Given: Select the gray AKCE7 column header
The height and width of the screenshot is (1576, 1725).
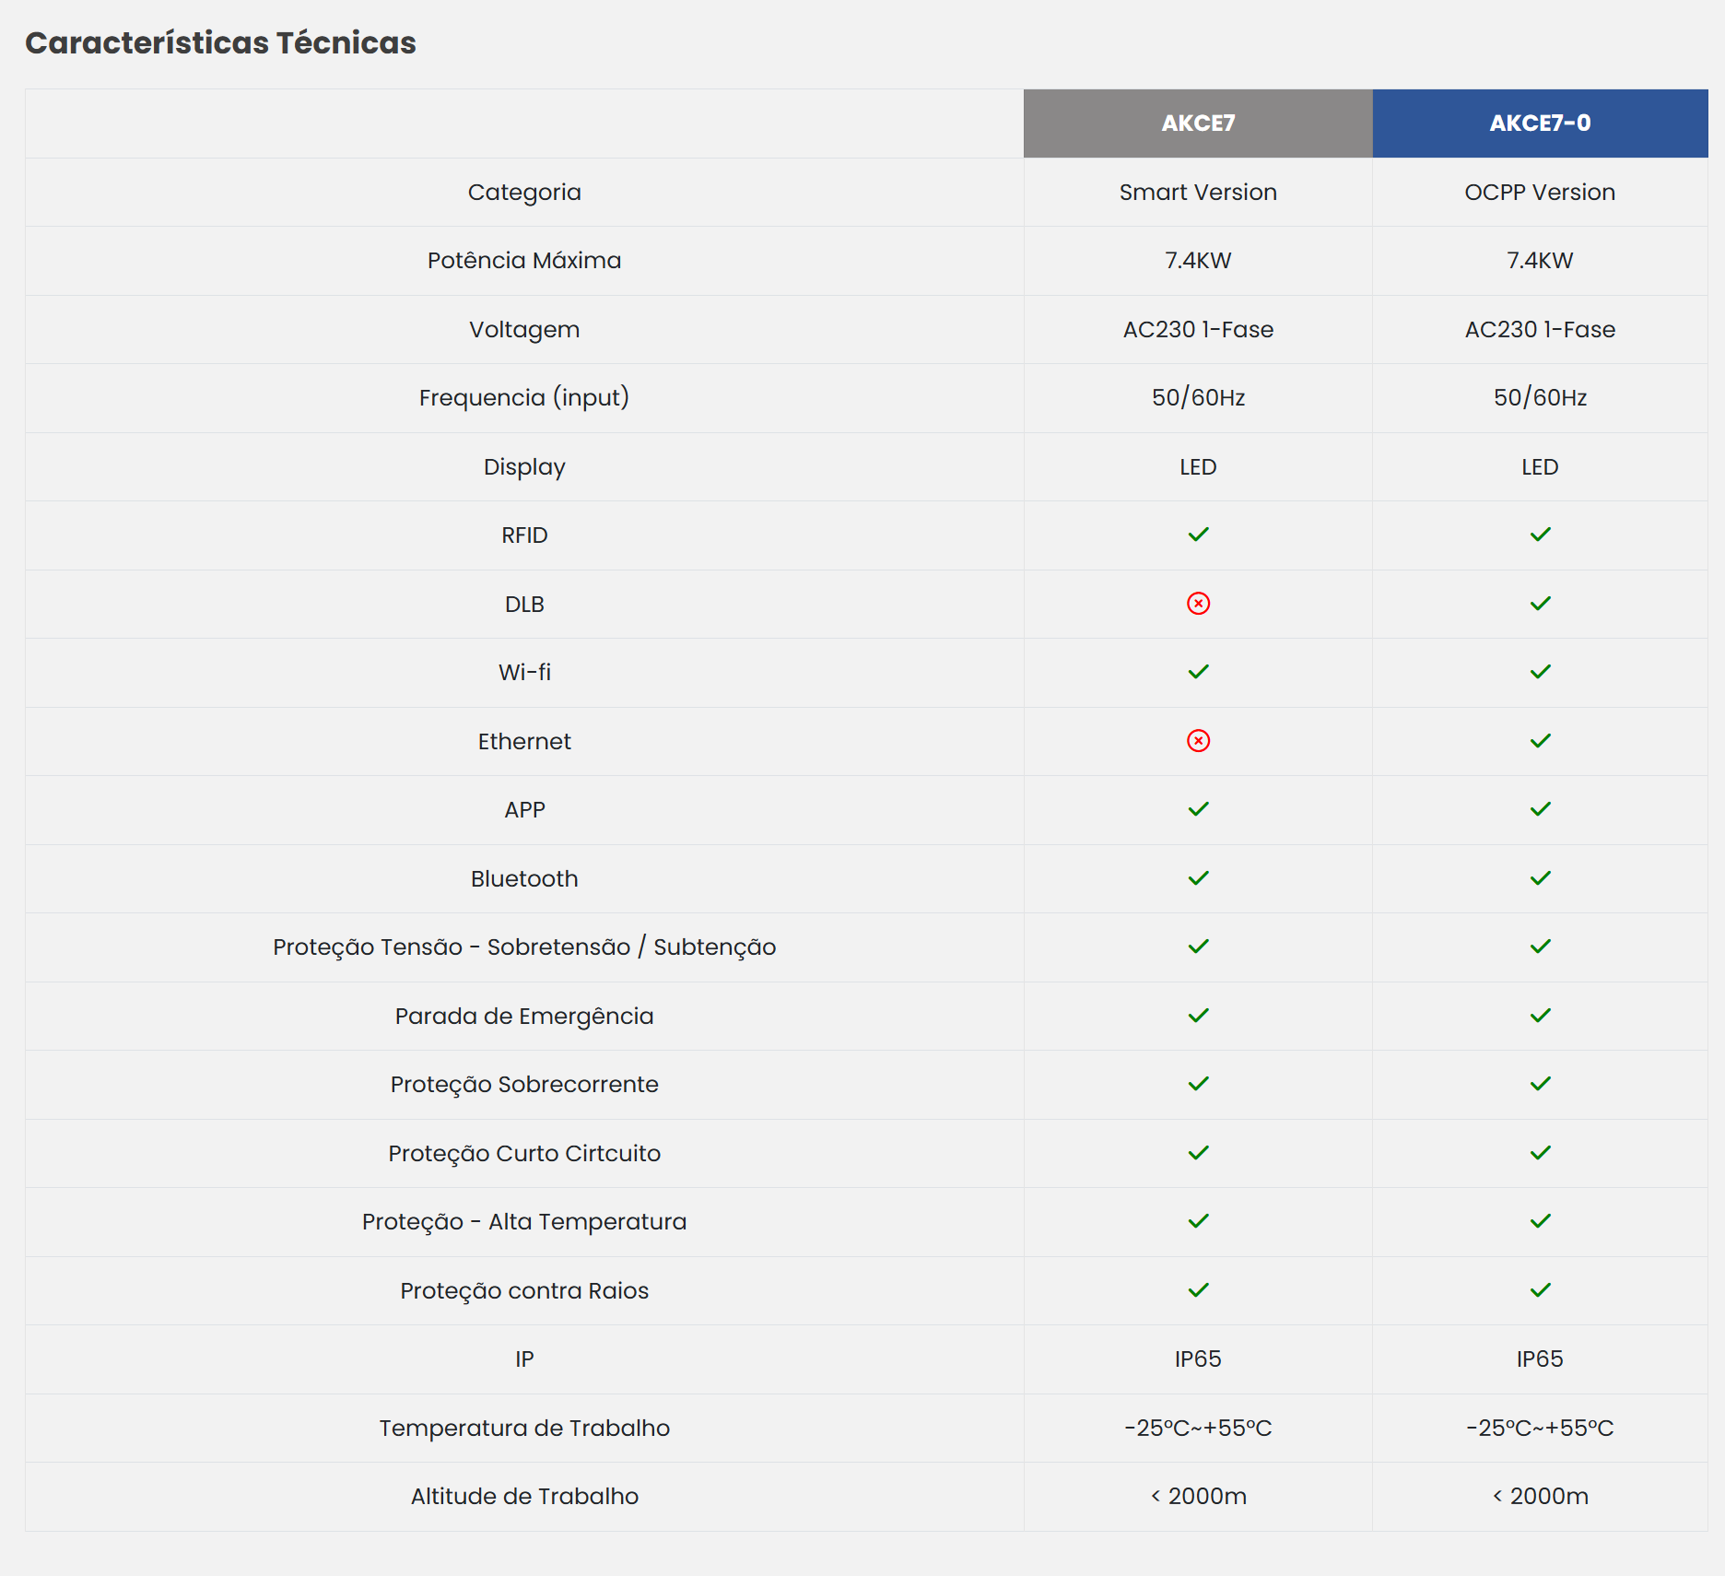Looking at the screenshot, I should (x=1198, y=123).
